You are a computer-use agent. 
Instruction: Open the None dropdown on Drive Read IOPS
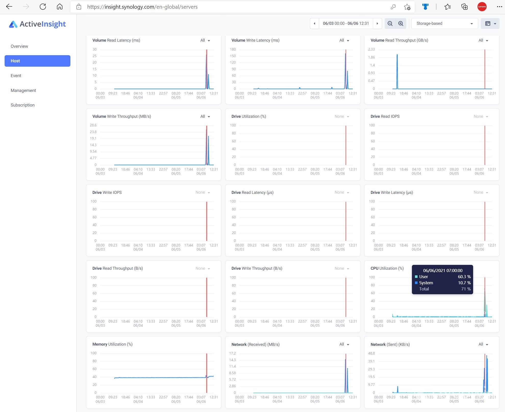(x=481, y=116)
